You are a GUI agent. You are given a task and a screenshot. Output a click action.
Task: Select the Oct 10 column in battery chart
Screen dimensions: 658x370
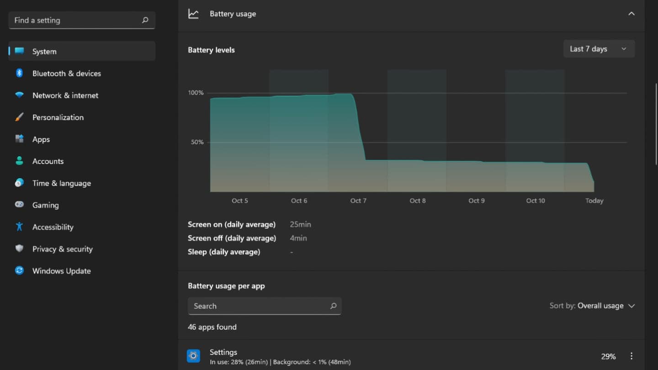[535, 131]
